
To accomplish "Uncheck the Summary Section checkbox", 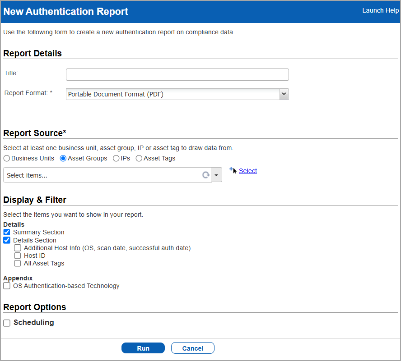I will (6, 232).
